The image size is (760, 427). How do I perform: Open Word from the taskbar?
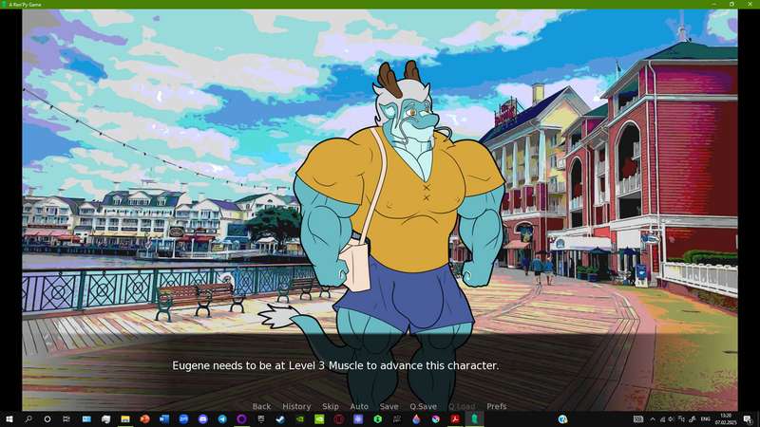(x=163, y=419)
